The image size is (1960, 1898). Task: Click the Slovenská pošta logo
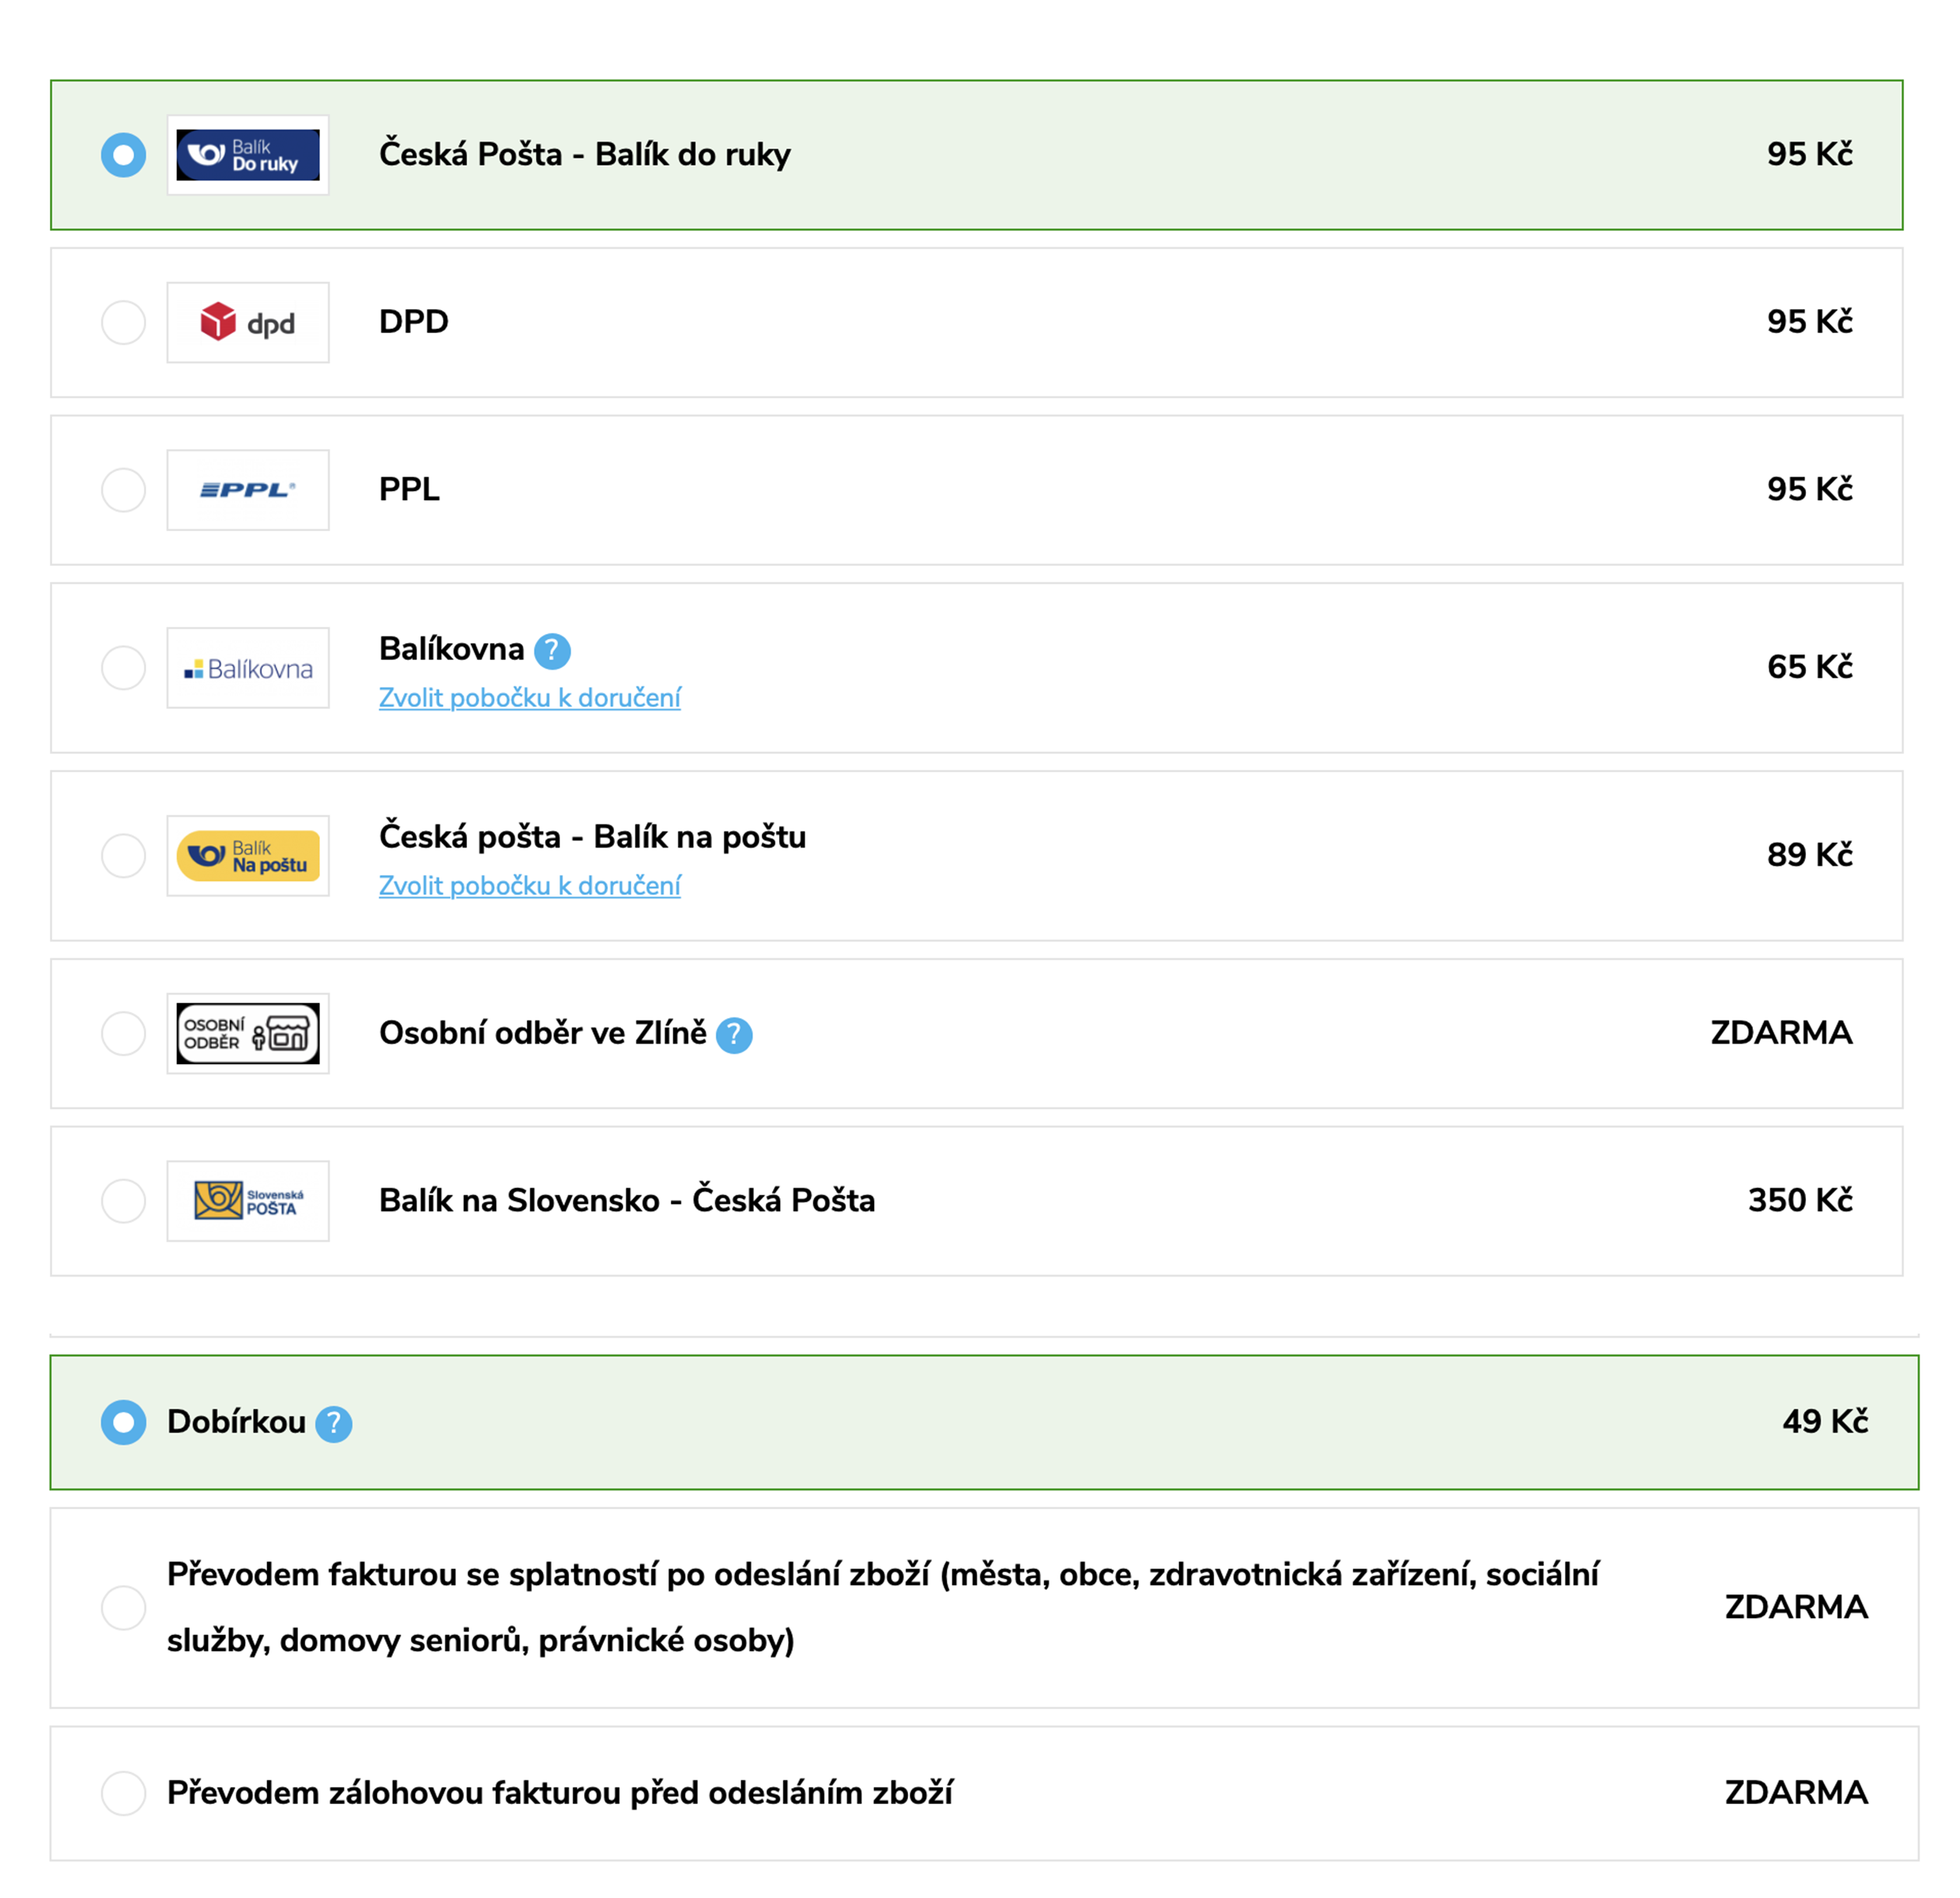click(x=248, y=1201)
